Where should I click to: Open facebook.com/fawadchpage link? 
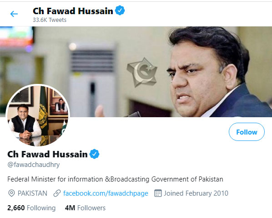pos(106,193)
